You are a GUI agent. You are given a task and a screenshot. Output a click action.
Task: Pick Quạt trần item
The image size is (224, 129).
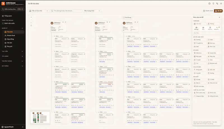(214, 53)
